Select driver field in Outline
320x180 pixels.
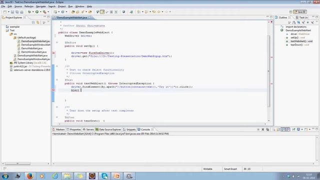300,34
